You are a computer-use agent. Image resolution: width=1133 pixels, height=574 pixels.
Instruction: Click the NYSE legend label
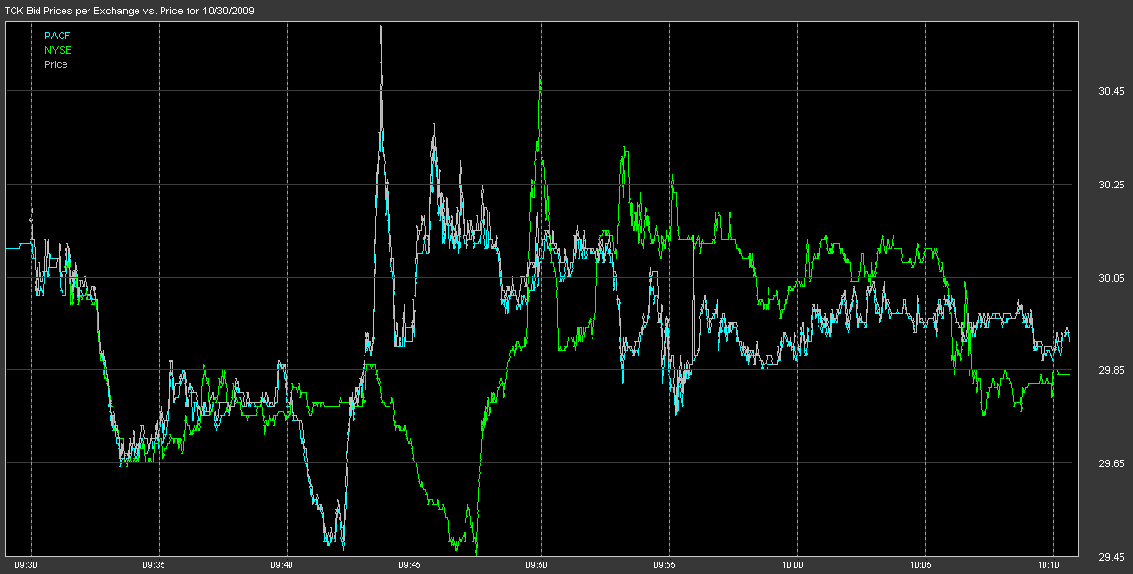click(x=58, y=50)
